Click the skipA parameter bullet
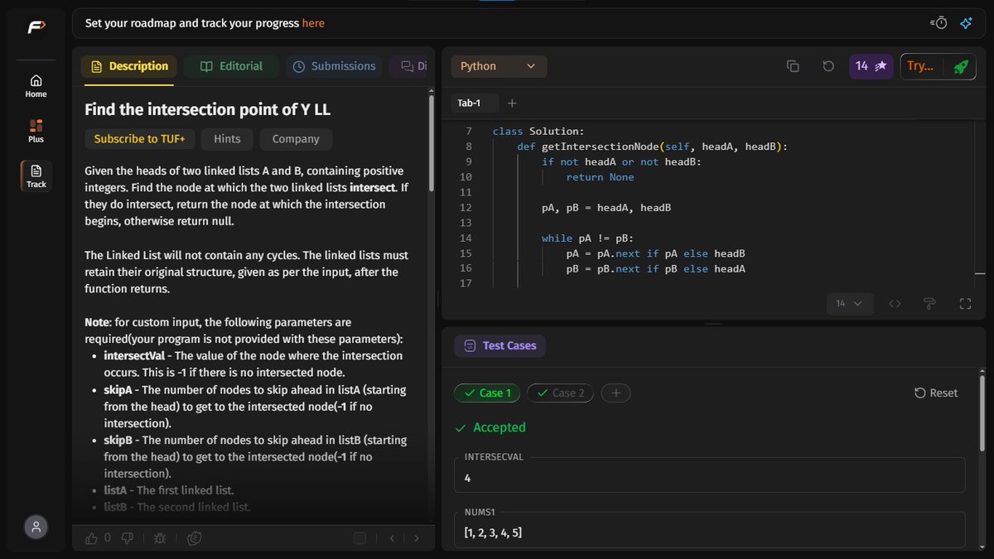 pyautogui.click(x=255, y=407)
